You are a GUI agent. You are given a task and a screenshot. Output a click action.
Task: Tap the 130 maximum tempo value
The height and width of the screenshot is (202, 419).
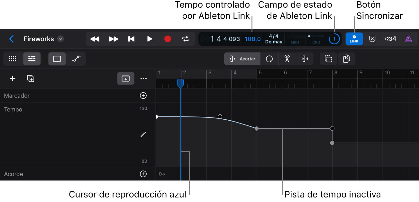click(143, 108)
